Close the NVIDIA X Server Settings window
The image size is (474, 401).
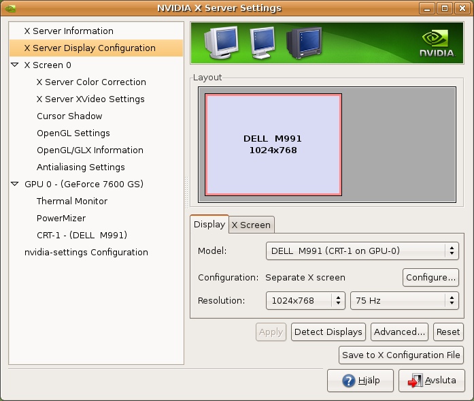(462, 8)
